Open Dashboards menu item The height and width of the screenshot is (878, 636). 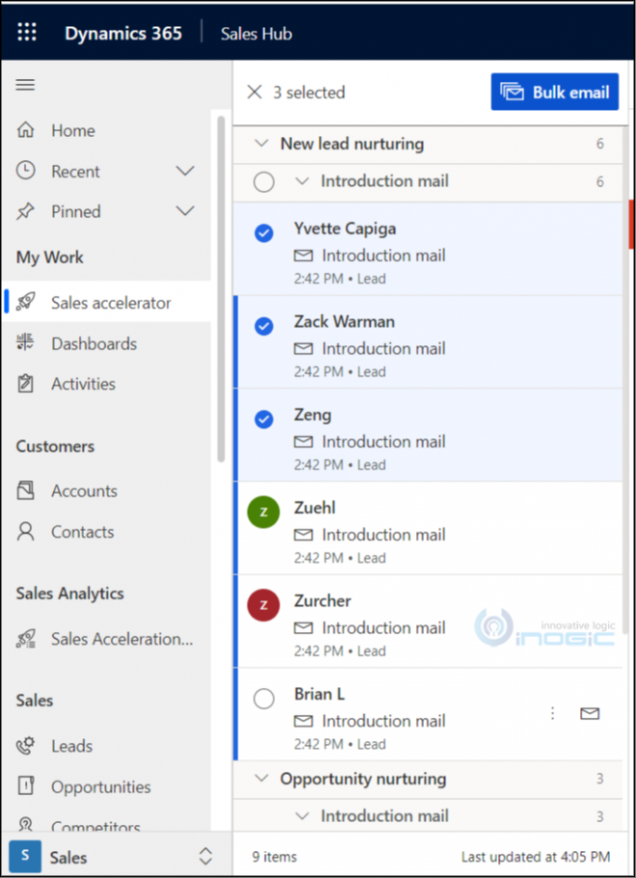pos(106,343)
